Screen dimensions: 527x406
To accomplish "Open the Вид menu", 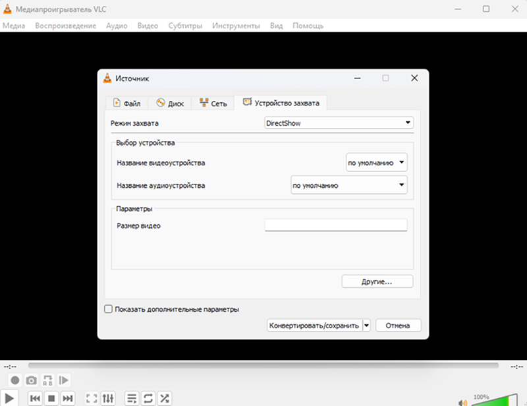I will [x=276, y=26].
